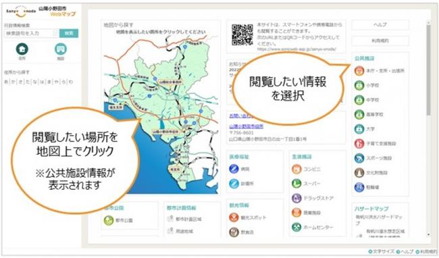Select the 都市公園 green icon

pos(109,220)
